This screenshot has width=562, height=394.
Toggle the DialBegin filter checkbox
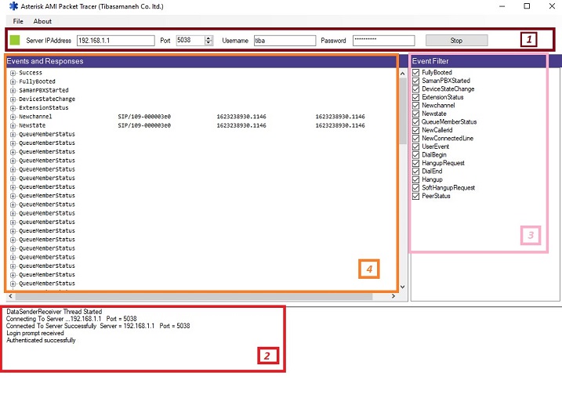pyautogui.click(x=416, y=155)
